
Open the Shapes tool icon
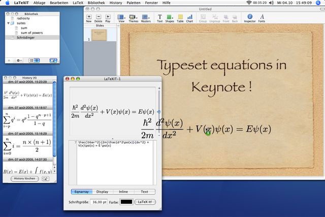(x=169, y=17)
